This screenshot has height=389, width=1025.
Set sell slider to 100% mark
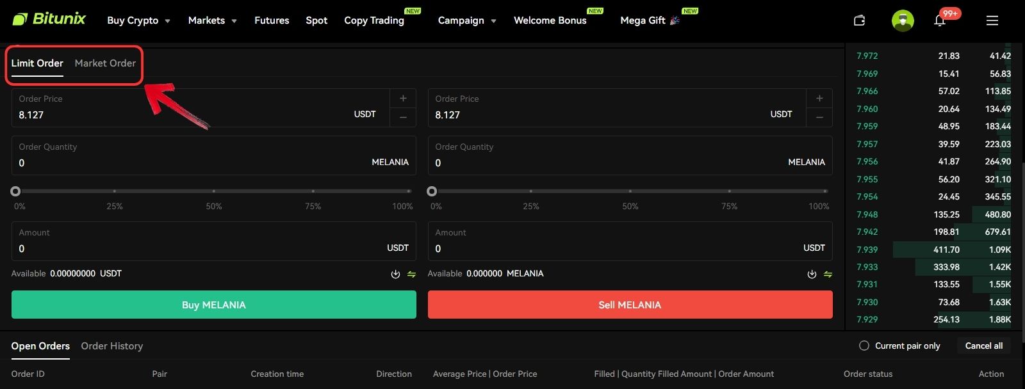coord(825,191)
